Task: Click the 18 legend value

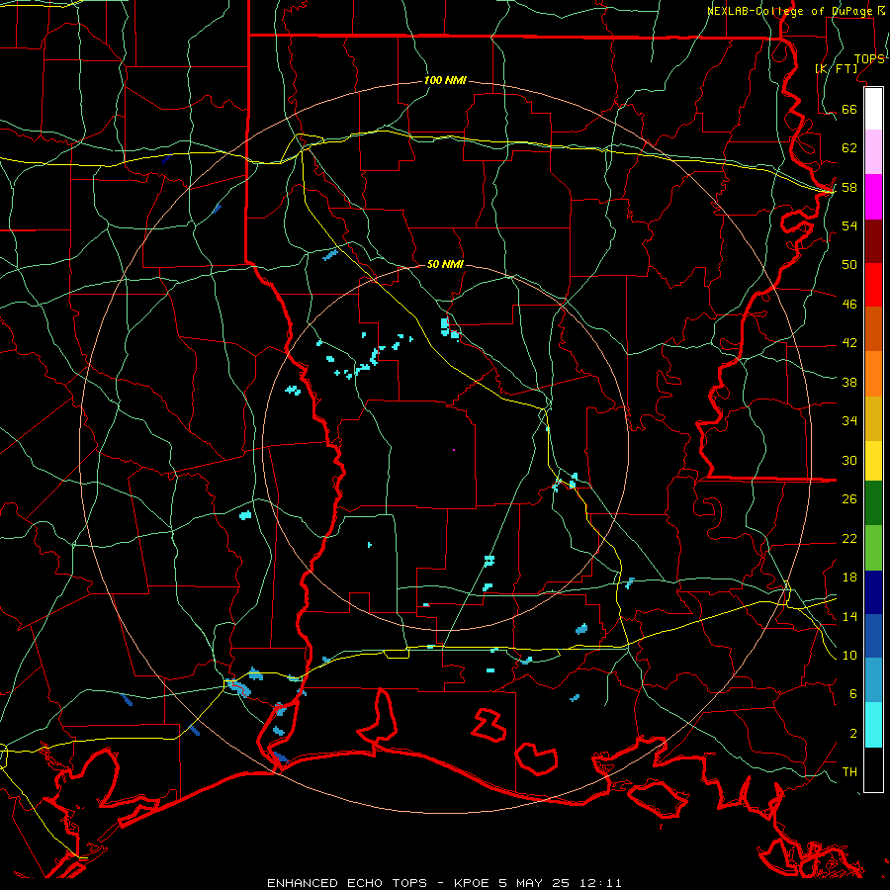Action: click(x=849, y=578)
